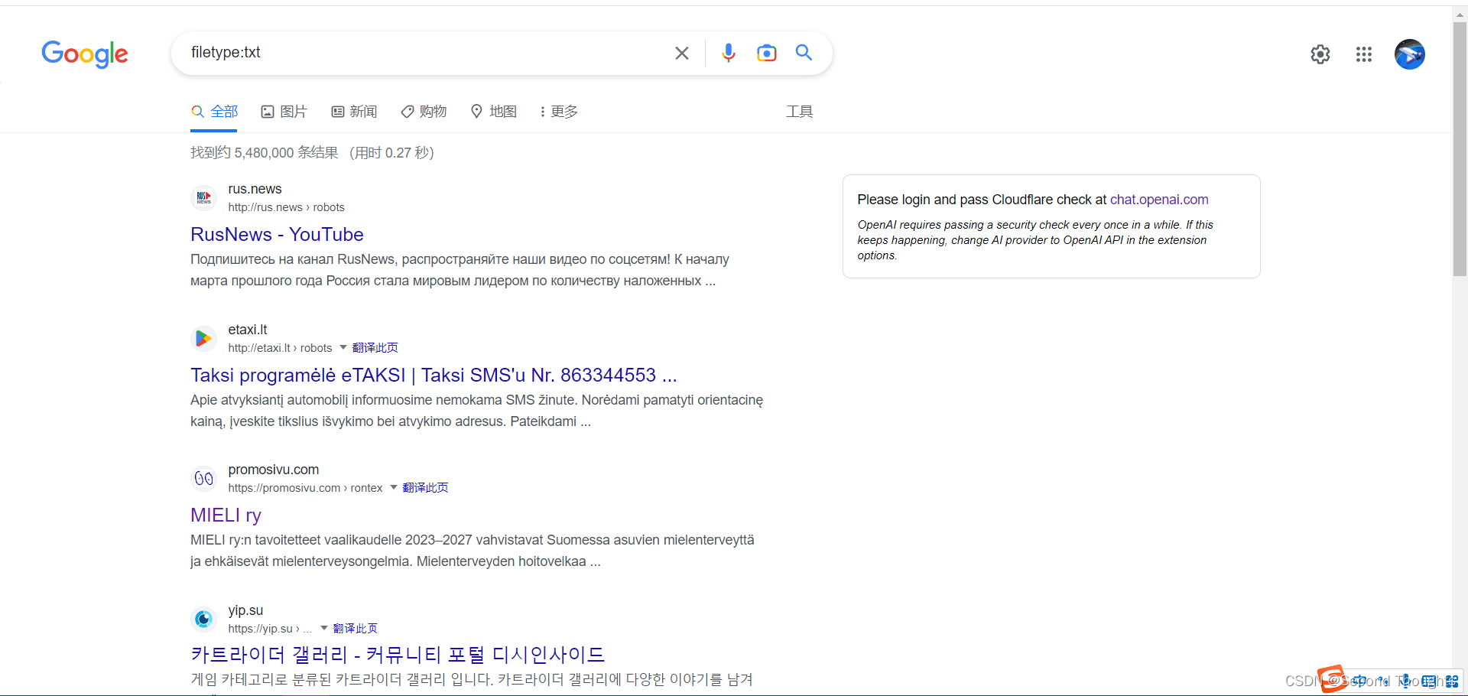Click the yip.su site name
This screenshot has width=1468, height=696.
click(x=245, y=610)
